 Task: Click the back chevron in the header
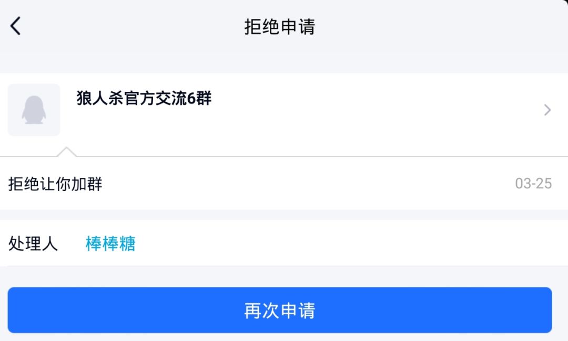point(16,25)
